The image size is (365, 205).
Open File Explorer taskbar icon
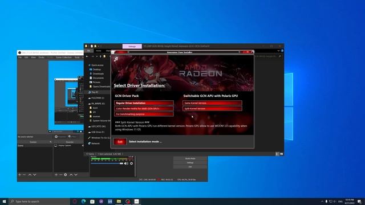[119, 201]
